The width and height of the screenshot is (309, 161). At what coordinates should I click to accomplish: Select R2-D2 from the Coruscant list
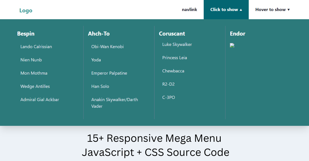coord(168,84)
